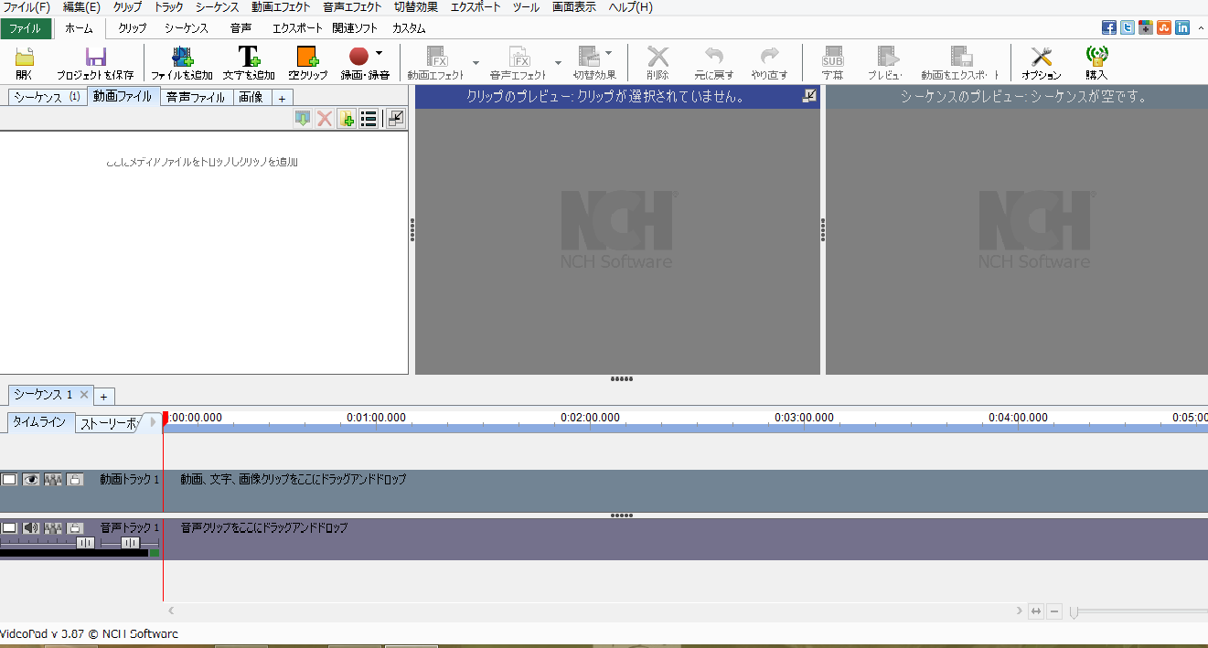1208x648 pixels.
Task: Click 動画をエクスポート export icon
Action: pos(960,57)
